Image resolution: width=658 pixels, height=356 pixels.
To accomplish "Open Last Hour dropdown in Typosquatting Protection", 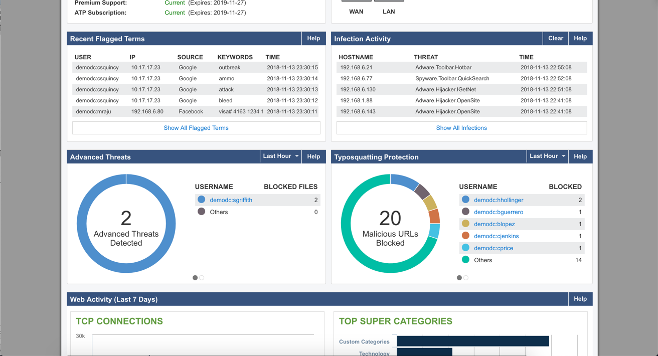I will pyautogui.click(x=547, y=156).
